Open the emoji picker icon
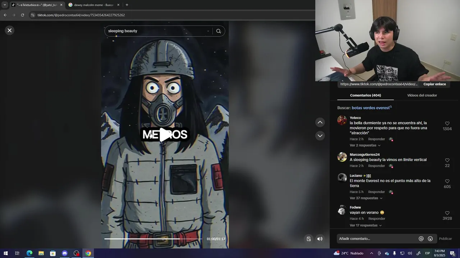This screenshot has width=460, height=258. coord(430,239)
